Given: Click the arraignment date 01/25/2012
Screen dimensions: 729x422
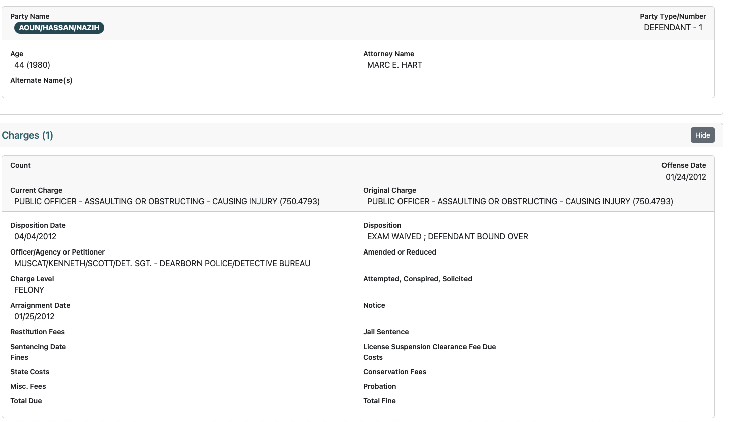Looking at the screenshot, I should click(35, 316).
